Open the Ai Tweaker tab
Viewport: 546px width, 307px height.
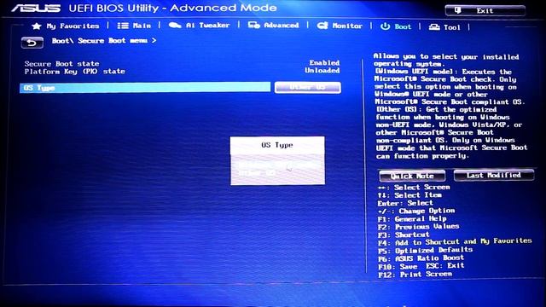pos(199,26)
